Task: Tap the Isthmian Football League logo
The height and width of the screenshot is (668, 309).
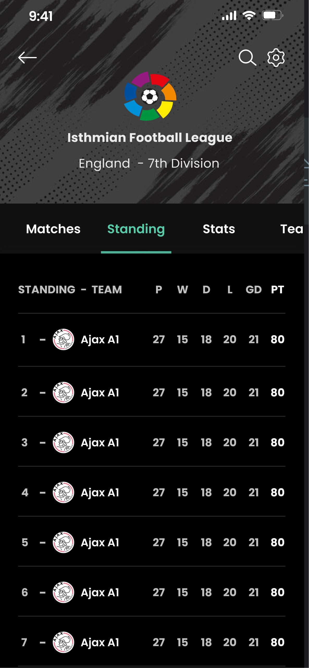Action: pos(150,96)
